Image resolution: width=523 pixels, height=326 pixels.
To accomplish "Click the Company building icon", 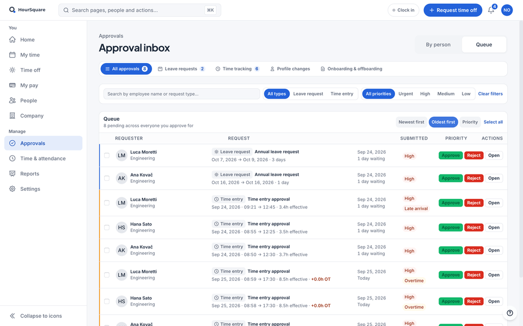I will pyautogui.click(x=13, y=116).
